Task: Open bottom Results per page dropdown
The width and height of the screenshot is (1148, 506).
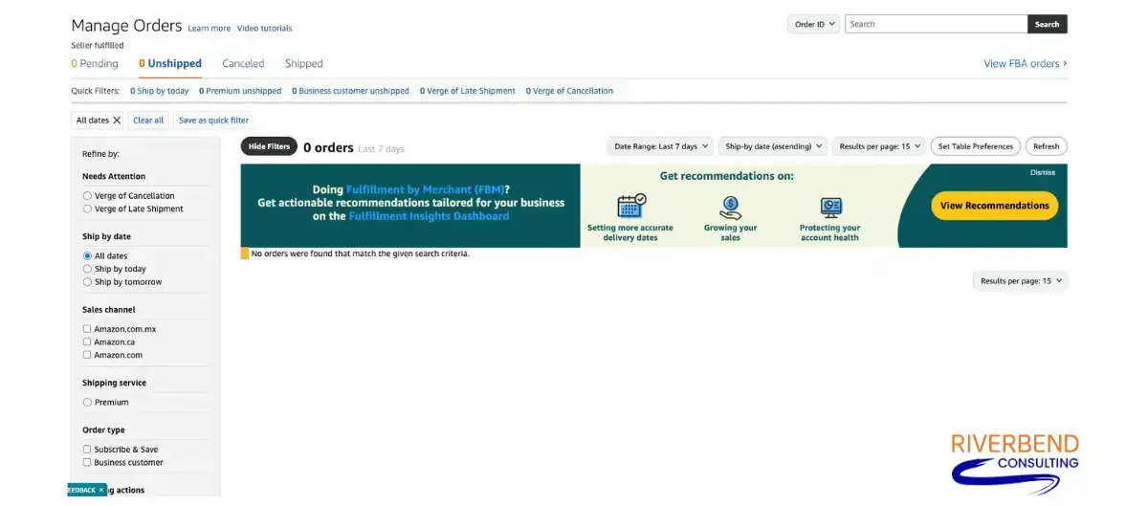Action: click(1020, 281)
